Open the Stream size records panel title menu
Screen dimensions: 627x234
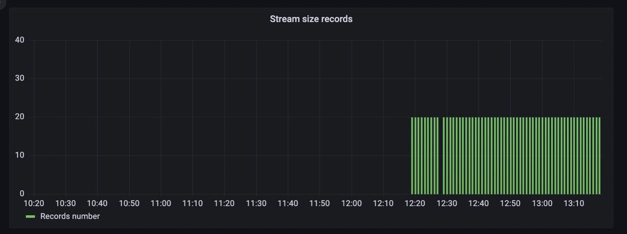311,19
